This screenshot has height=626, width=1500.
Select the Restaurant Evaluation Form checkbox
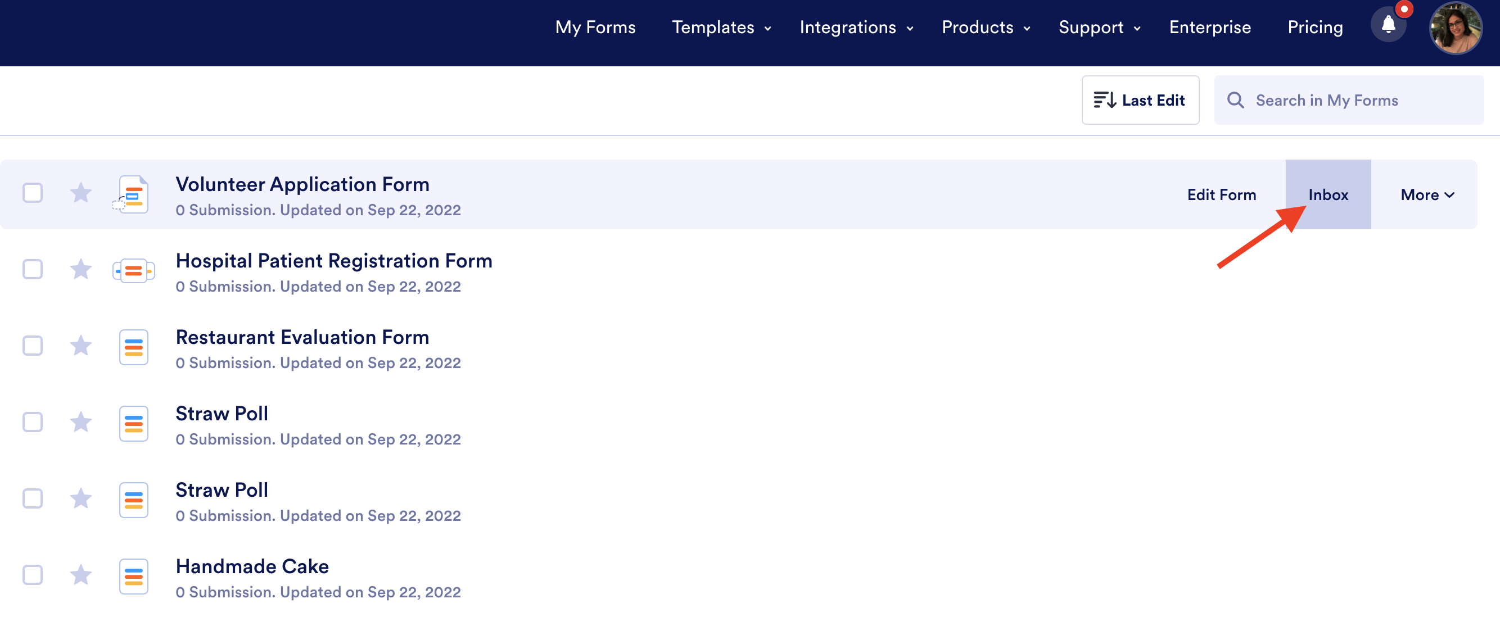click(x=33, y=346)
